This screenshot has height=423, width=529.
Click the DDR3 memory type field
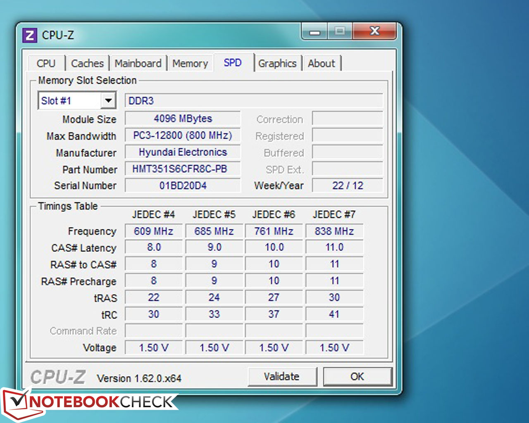coord(254,101)
